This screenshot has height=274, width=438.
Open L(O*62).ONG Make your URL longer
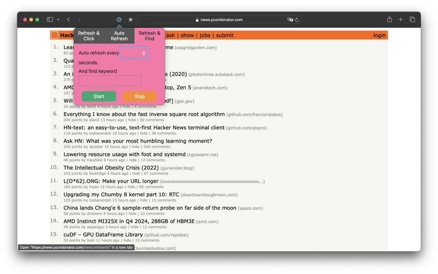tap(111, 181)
